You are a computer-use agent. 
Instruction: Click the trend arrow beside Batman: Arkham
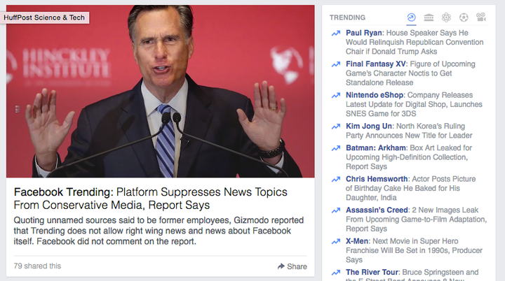click(x=336, y=148)
